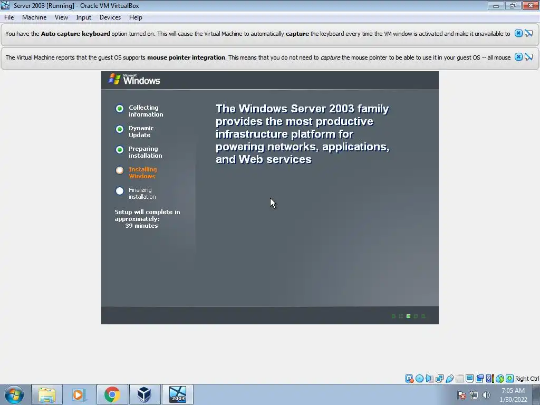Click the mouse integration status icon
Image resolution: width=540 pixels, height=405 pixels.
[500, 379]
